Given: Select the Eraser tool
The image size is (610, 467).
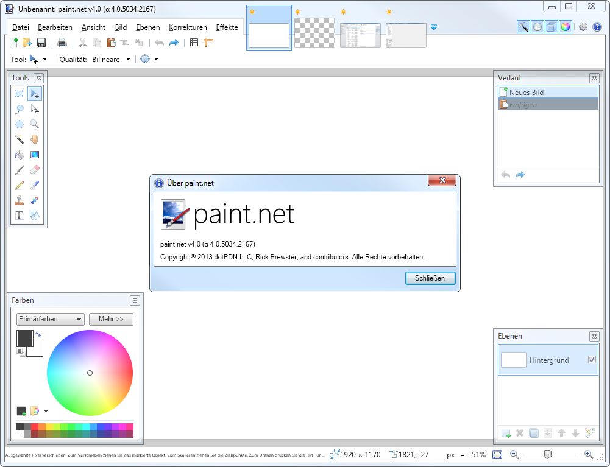Looking at the screenshot, I should click(35, 170).
